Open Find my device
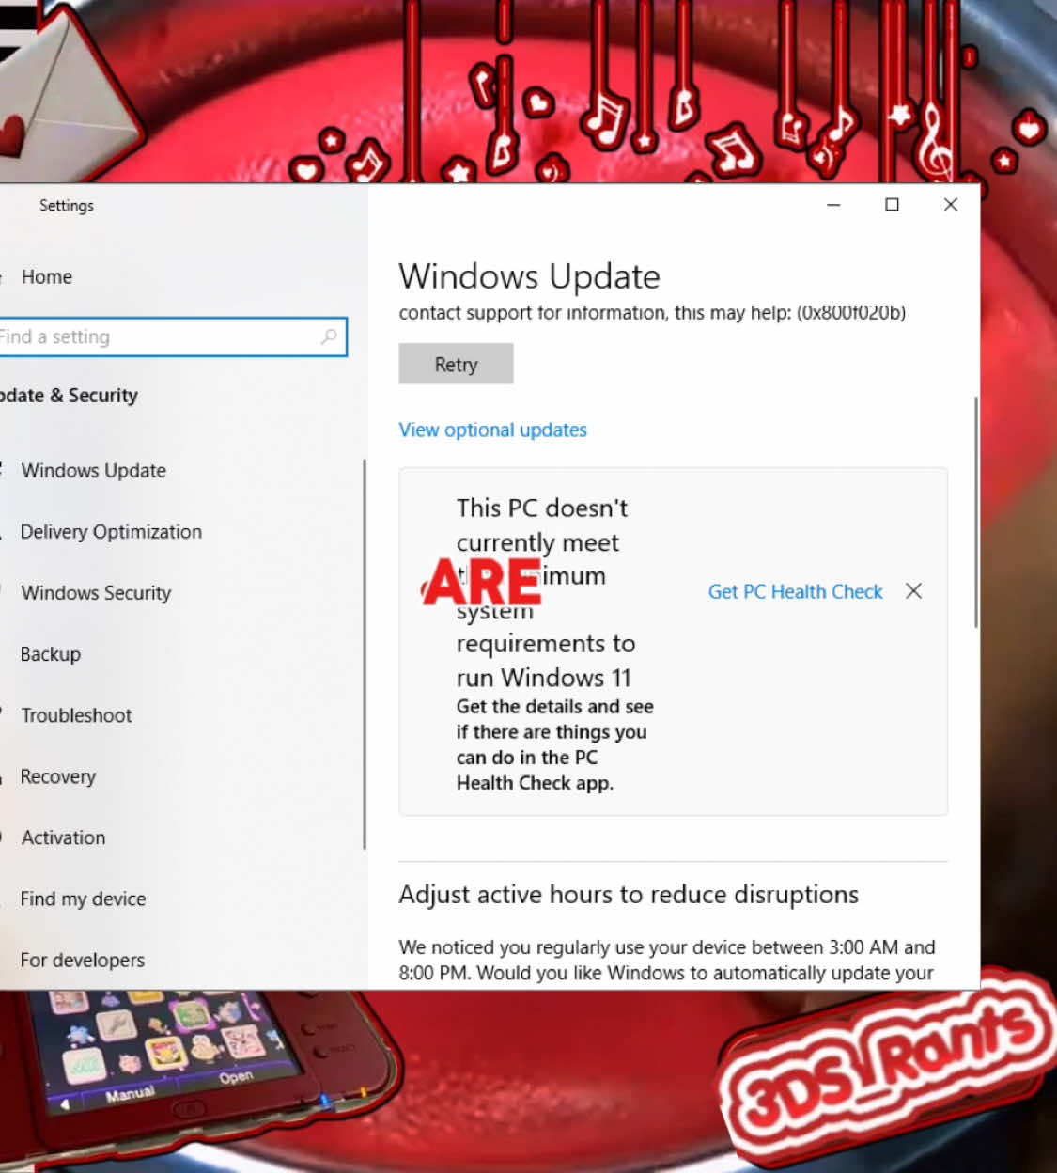 pyautogui.click(x=83, y=899)
